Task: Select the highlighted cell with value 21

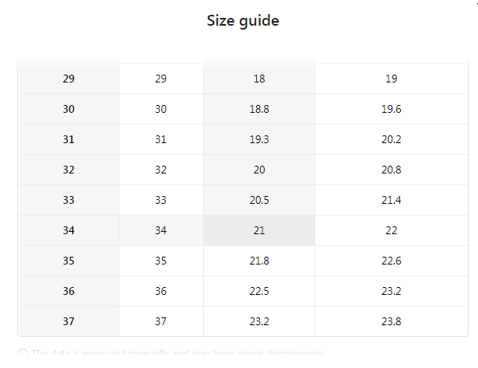Action: point(259,230)
